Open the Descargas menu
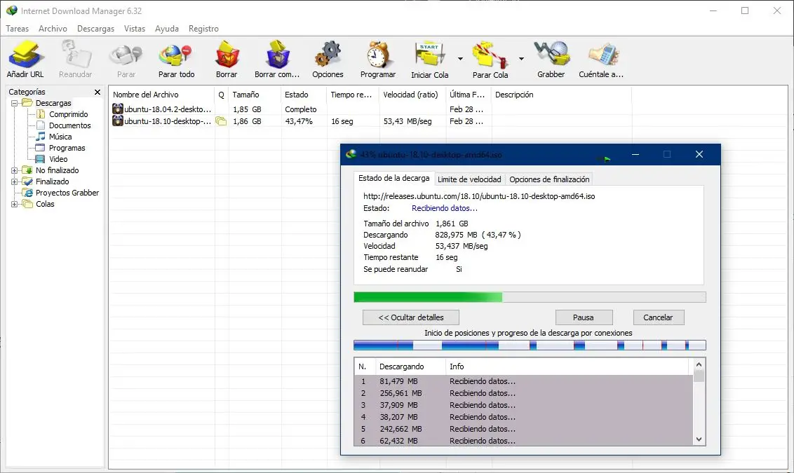This screenshot has width=794, height=473. [x=95, y=29]
